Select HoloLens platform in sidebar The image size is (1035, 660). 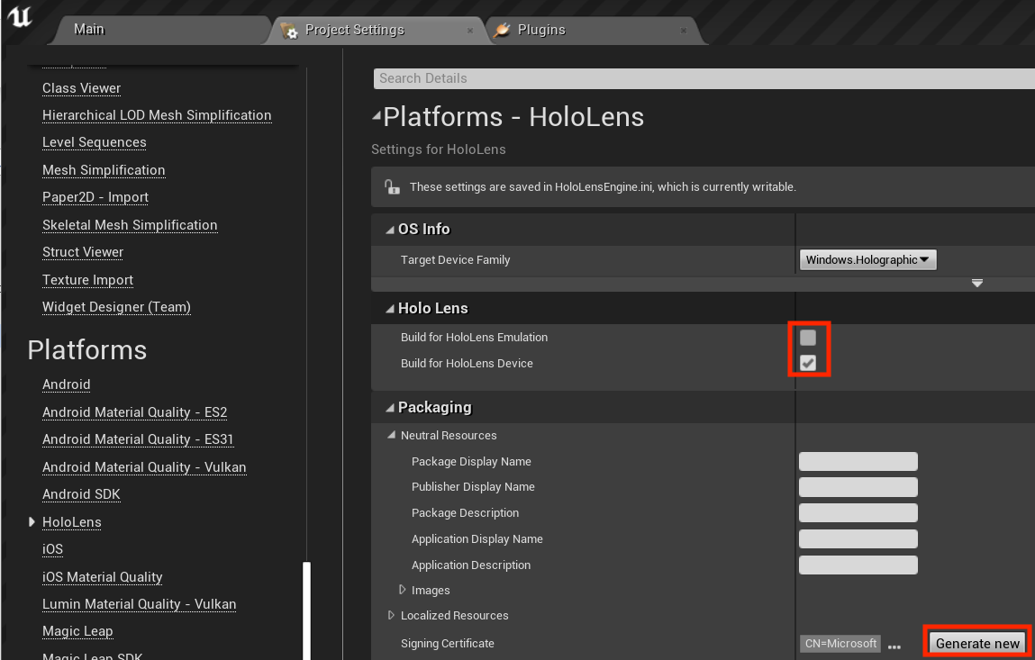coord(72,522)
